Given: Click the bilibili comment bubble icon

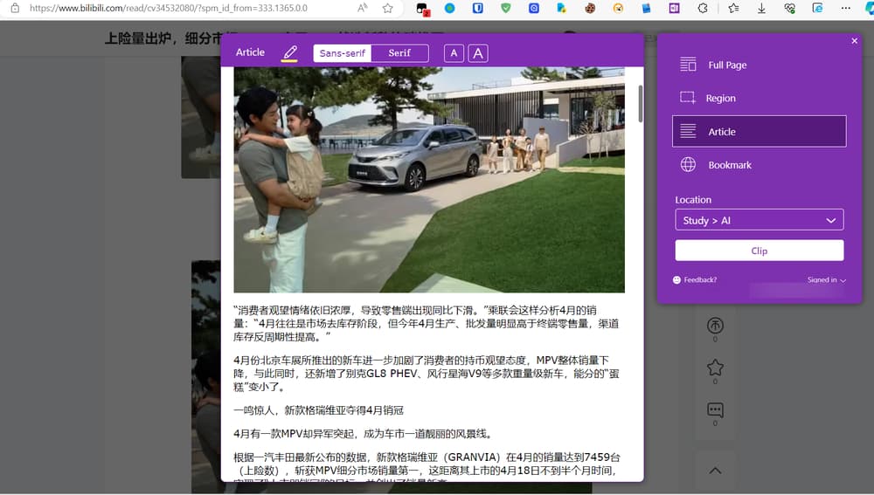Looking at the screenshot, I should click(x=715, y=410).
